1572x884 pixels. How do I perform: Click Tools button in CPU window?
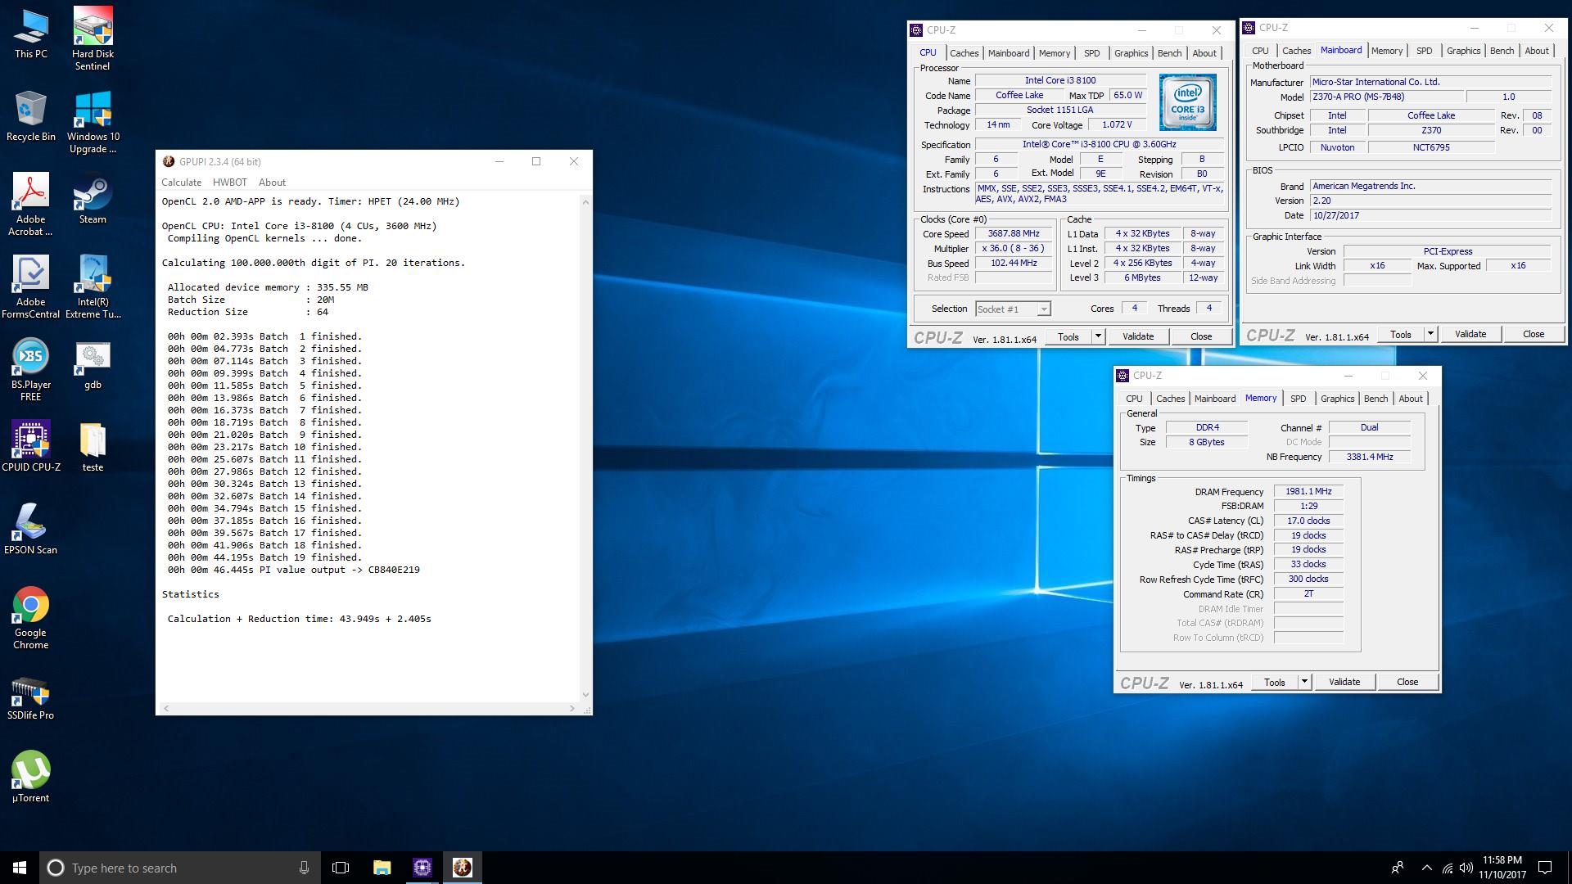click(1068, 336)
